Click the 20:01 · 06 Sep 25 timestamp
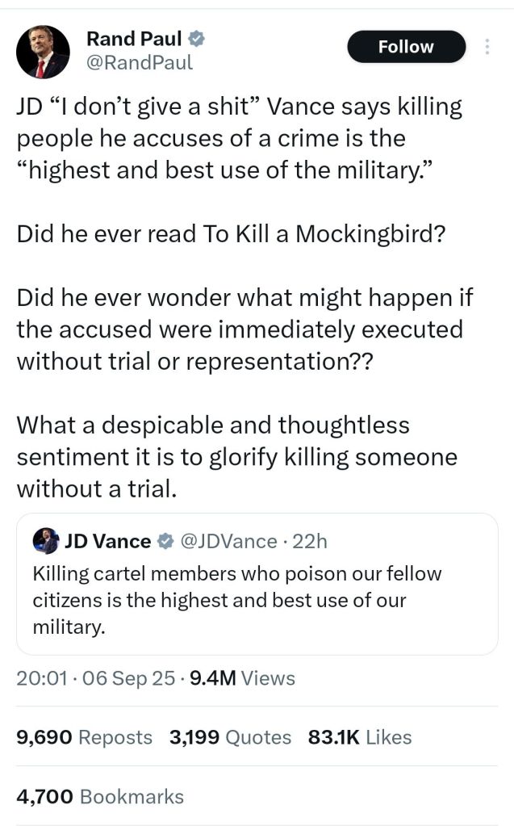This screenshot has width=514, height=826. coord(95,679)
